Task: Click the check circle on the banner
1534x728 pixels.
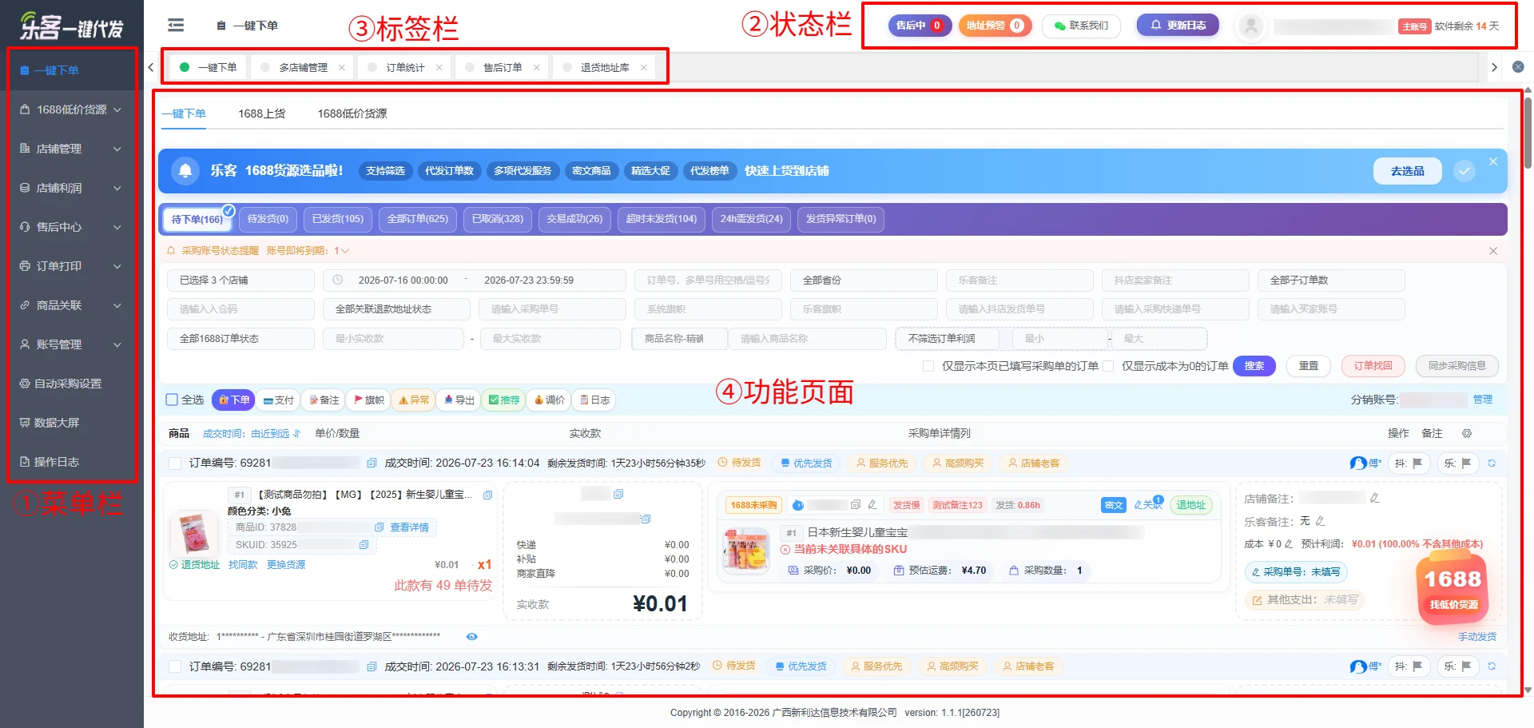Action: (x=1464, y=171)
